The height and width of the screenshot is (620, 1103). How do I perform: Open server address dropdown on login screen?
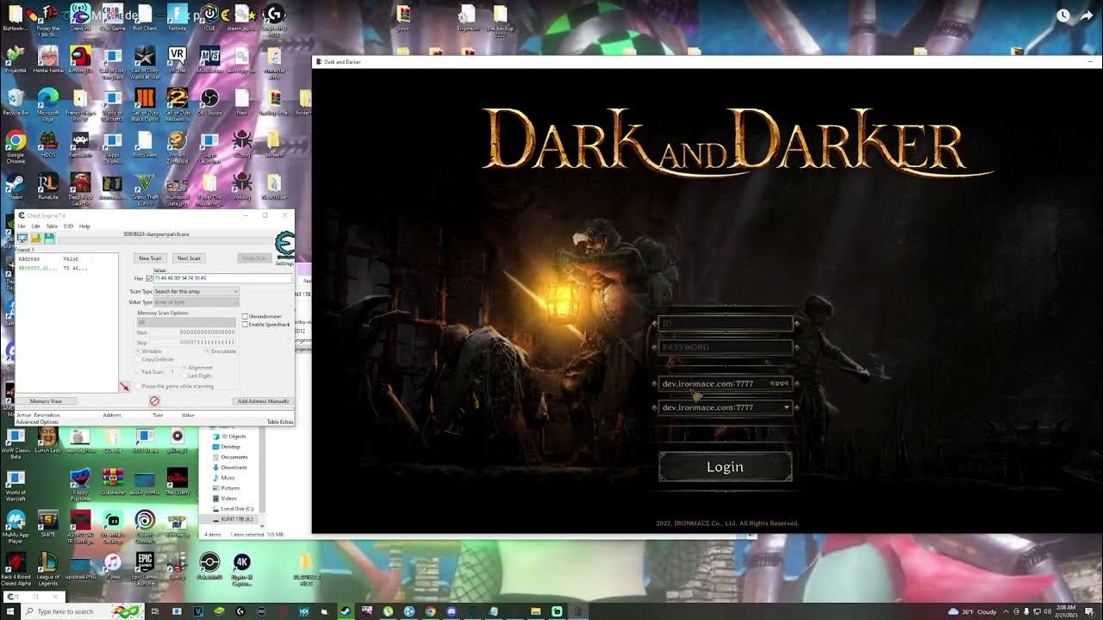click(726, 407)
